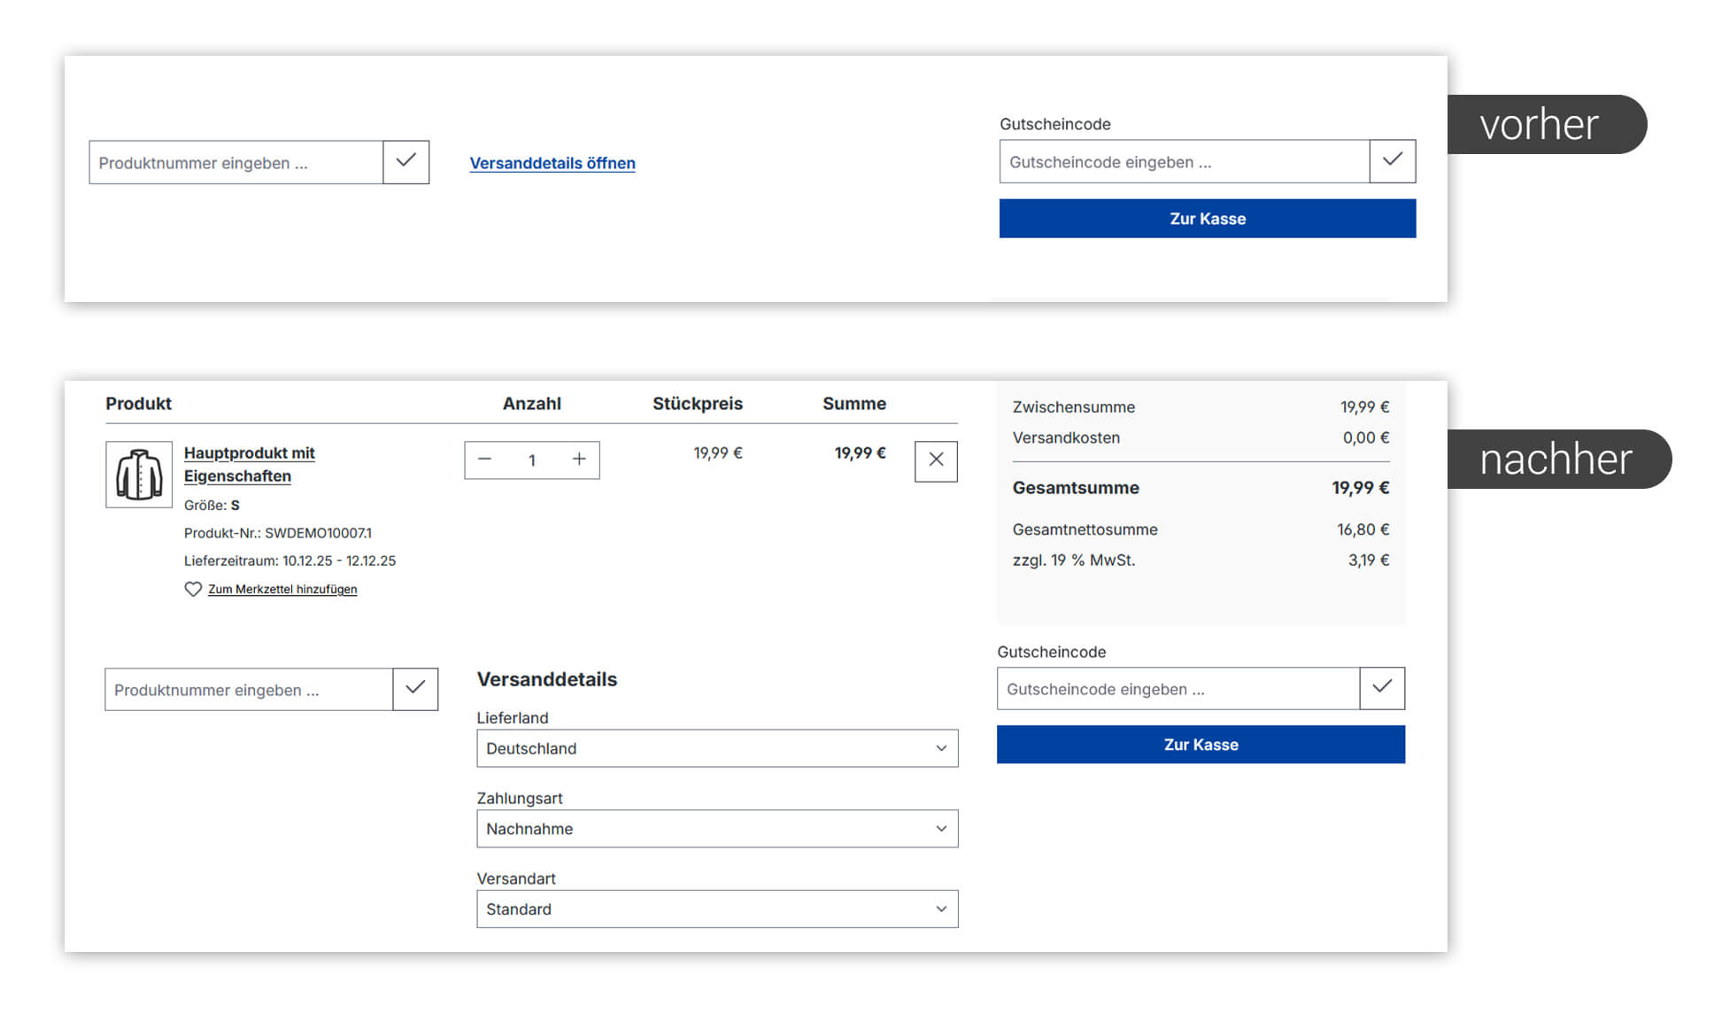1722x1021 pixels.
Task: Click 'Versanddetails öffnen' link
Action: click(x=552, y=163)
